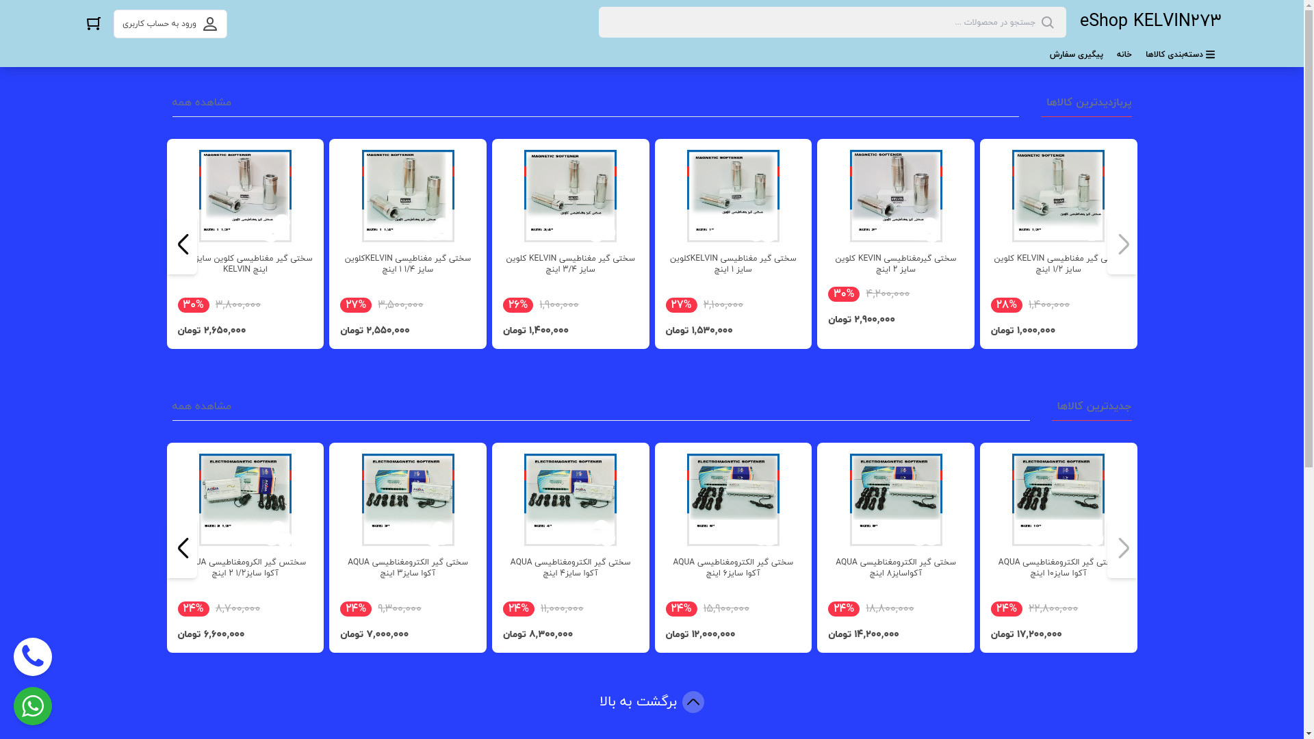
Task: Open Kelvin magnetic softener 3/4 inch thumbnail
Action: click(x=570, y=196)
